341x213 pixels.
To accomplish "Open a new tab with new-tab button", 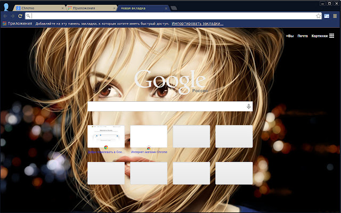I will [174, 9].
